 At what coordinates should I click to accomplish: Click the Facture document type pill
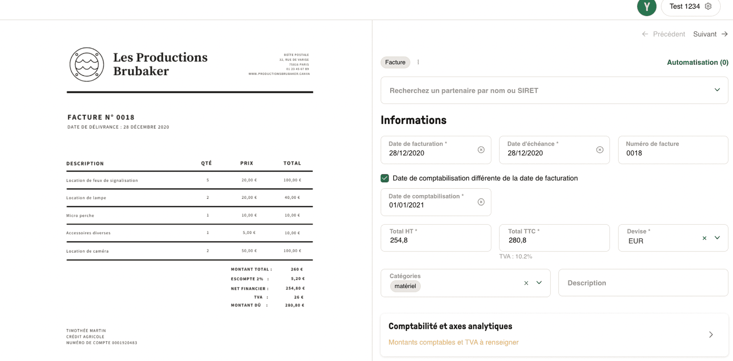(395, 62)
